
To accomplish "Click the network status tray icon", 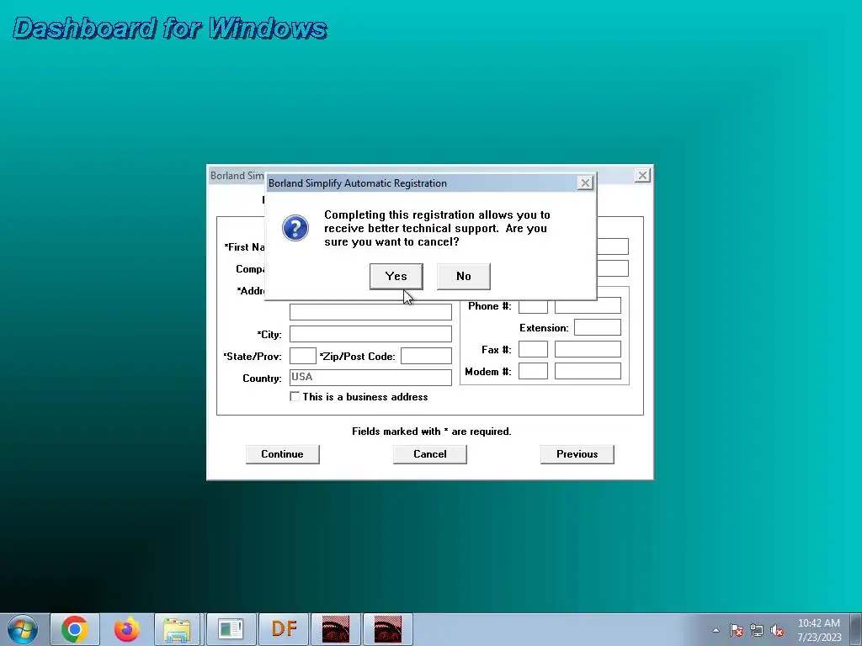I will tap(757, 630).
